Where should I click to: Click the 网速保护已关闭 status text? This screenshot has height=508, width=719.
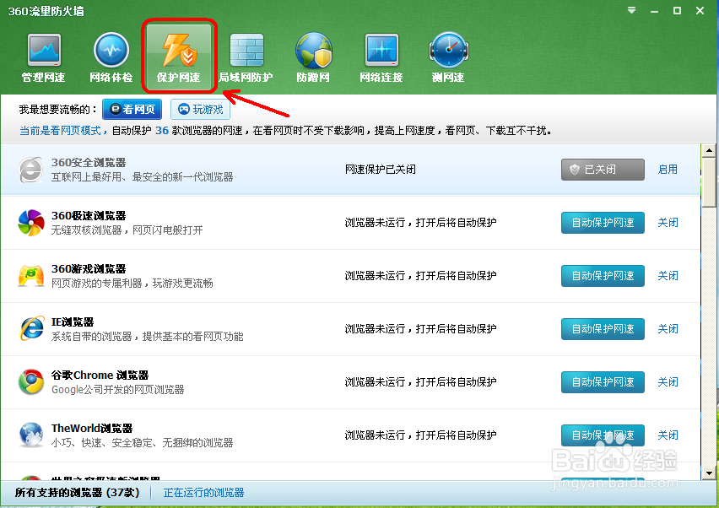tap(381, 170)
